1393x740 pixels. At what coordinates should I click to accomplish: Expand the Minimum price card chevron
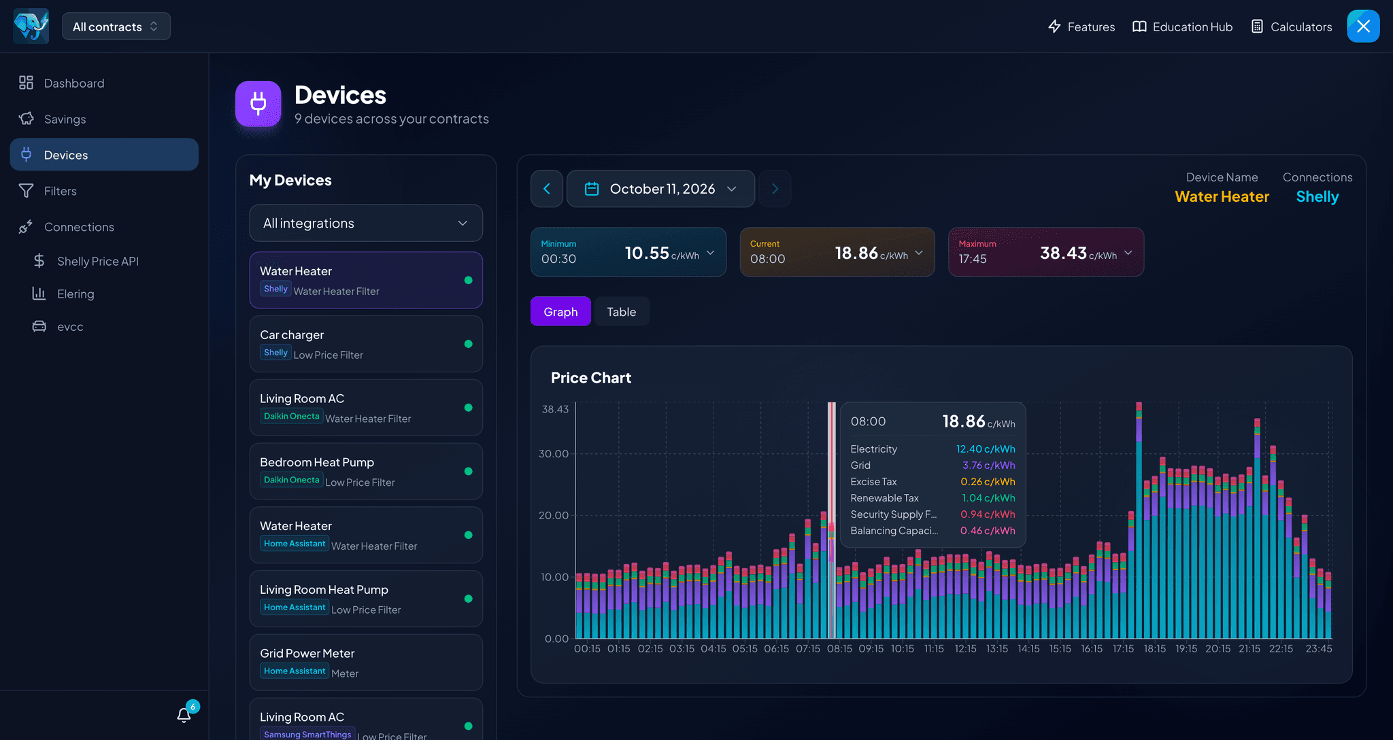tap(710, 253)
